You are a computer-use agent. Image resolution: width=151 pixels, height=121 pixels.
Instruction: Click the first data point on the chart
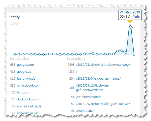click(15, 54)
